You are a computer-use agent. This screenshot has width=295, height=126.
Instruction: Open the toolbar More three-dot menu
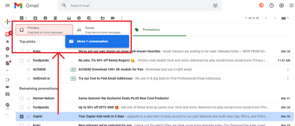tap(122, 18)
